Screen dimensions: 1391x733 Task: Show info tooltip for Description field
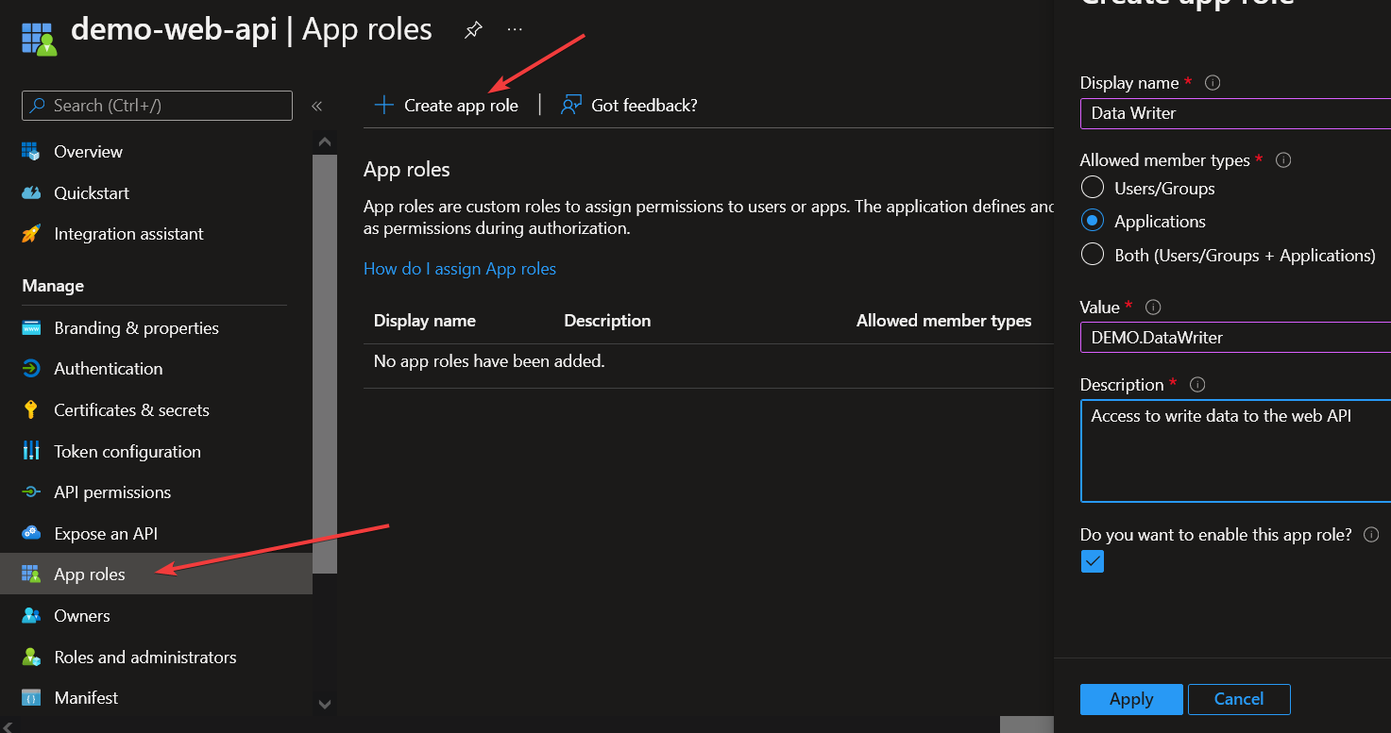1197,385
